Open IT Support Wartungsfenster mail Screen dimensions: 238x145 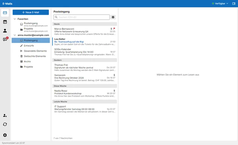click(x=85, y=109)
